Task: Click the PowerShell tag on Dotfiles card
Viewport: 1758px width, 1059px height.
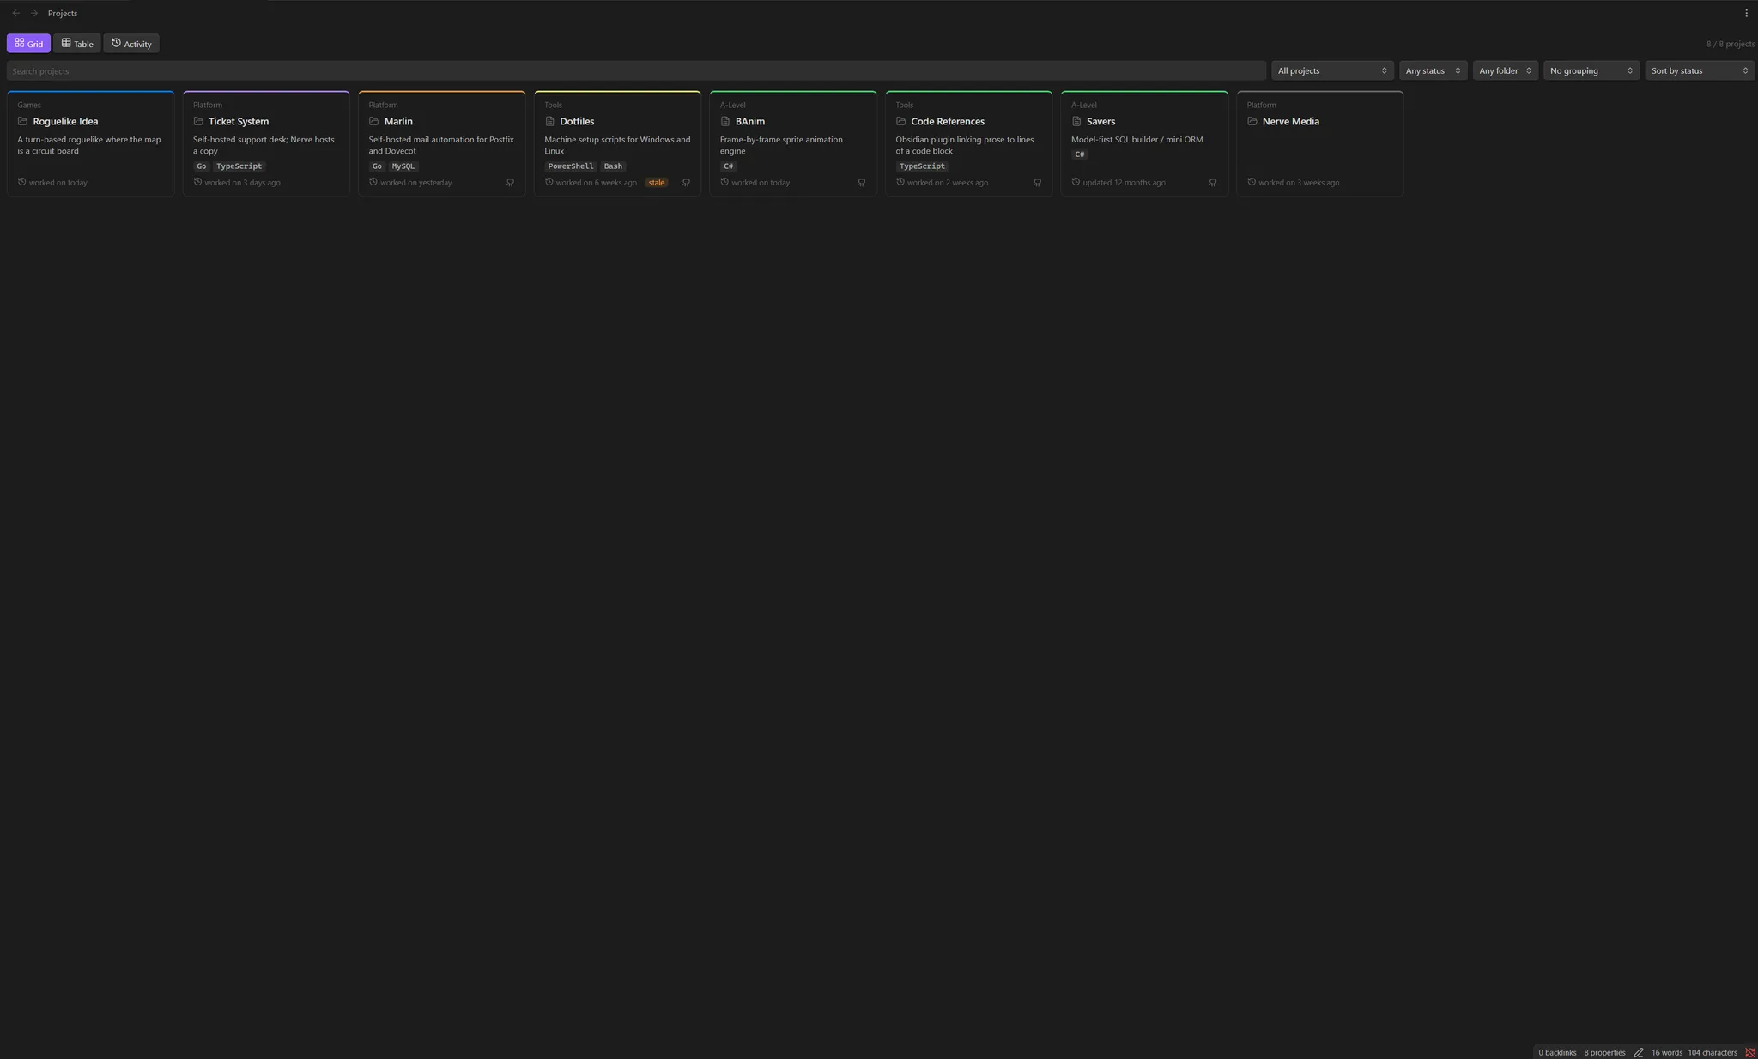Action: coord(571,166)
